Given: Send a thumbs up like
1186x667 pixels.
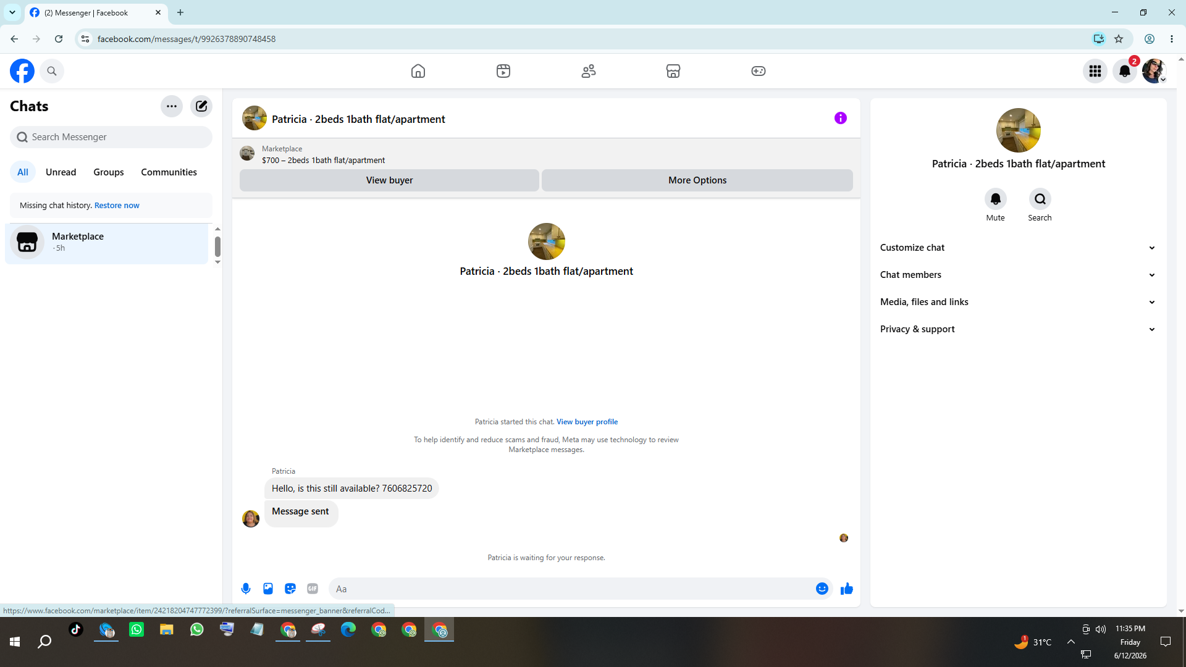Looking at the screenshot, I should (847, 589).
